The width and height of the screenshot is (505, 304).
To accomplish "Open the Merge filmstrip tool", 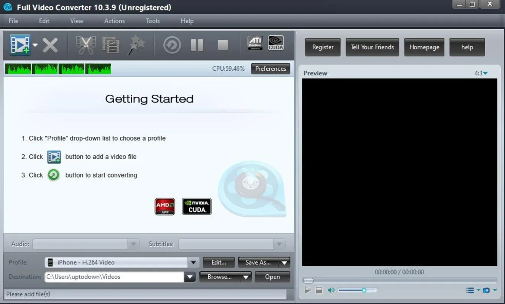I will tap(111, 45).
